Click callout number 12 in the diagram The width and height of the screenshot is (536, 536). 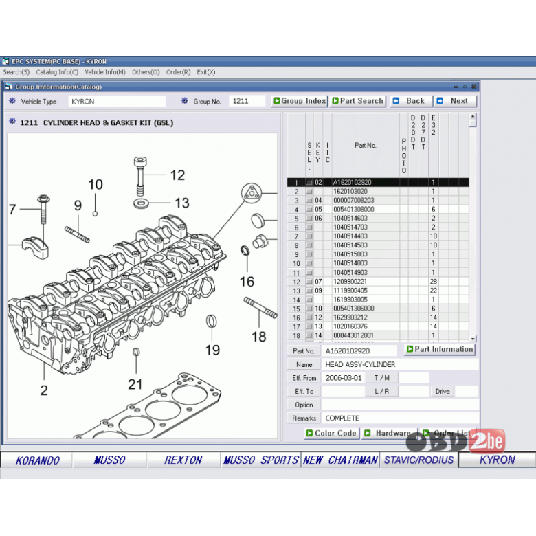(177, 175)
